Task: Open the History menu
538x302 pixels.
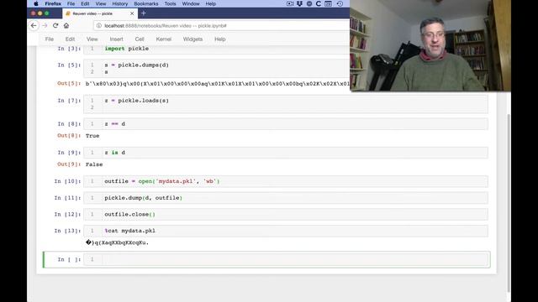Action: [119, 3]
